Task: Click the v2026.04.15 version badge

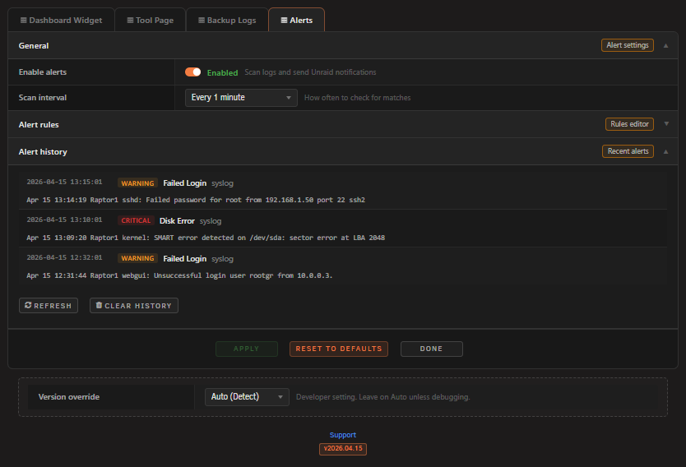Action: 343,449
